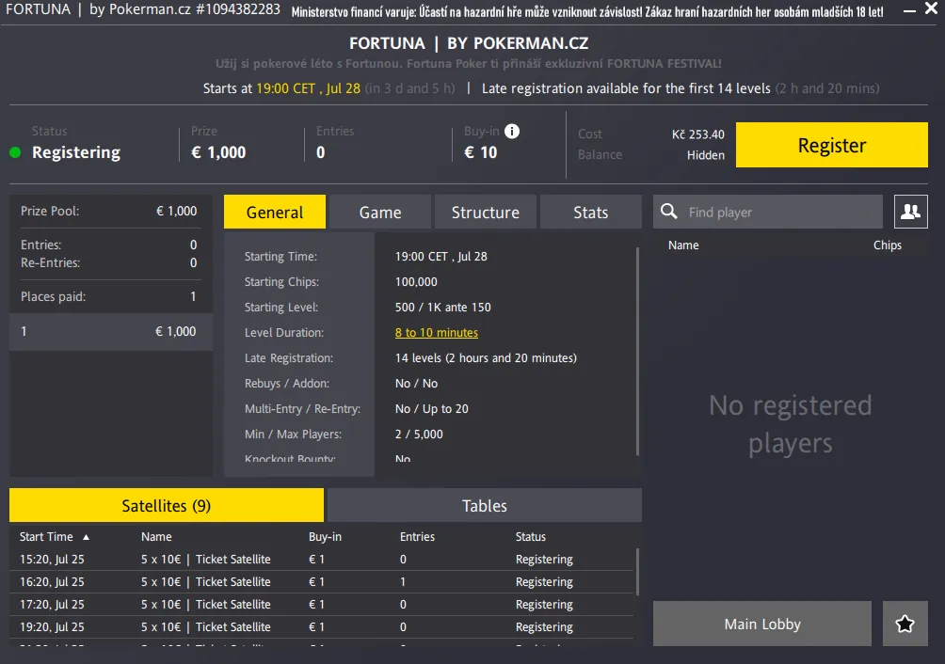
Task: Add tournament to favorites with star icon
Action: [905, 624]
